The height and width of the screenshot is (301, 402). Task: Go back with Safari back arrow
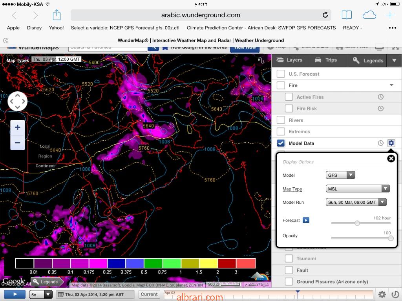[x=15, y=15]
